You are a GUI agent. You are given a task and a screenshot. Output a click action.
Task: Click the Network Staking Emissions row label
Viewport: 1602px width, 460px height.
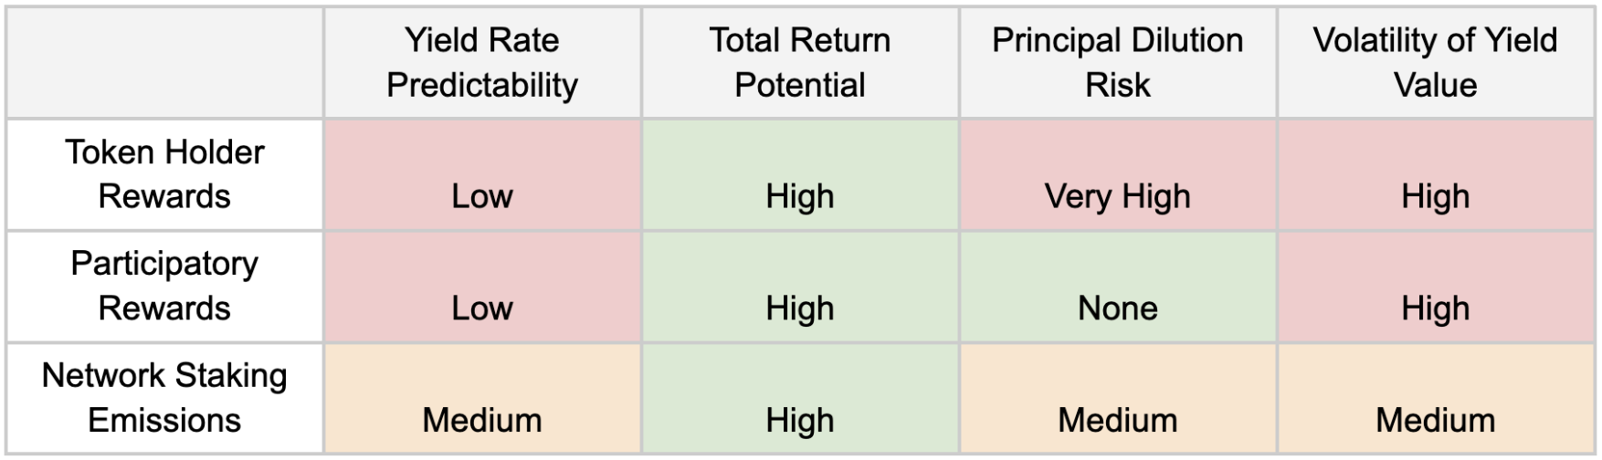click(x=164, y=398)
